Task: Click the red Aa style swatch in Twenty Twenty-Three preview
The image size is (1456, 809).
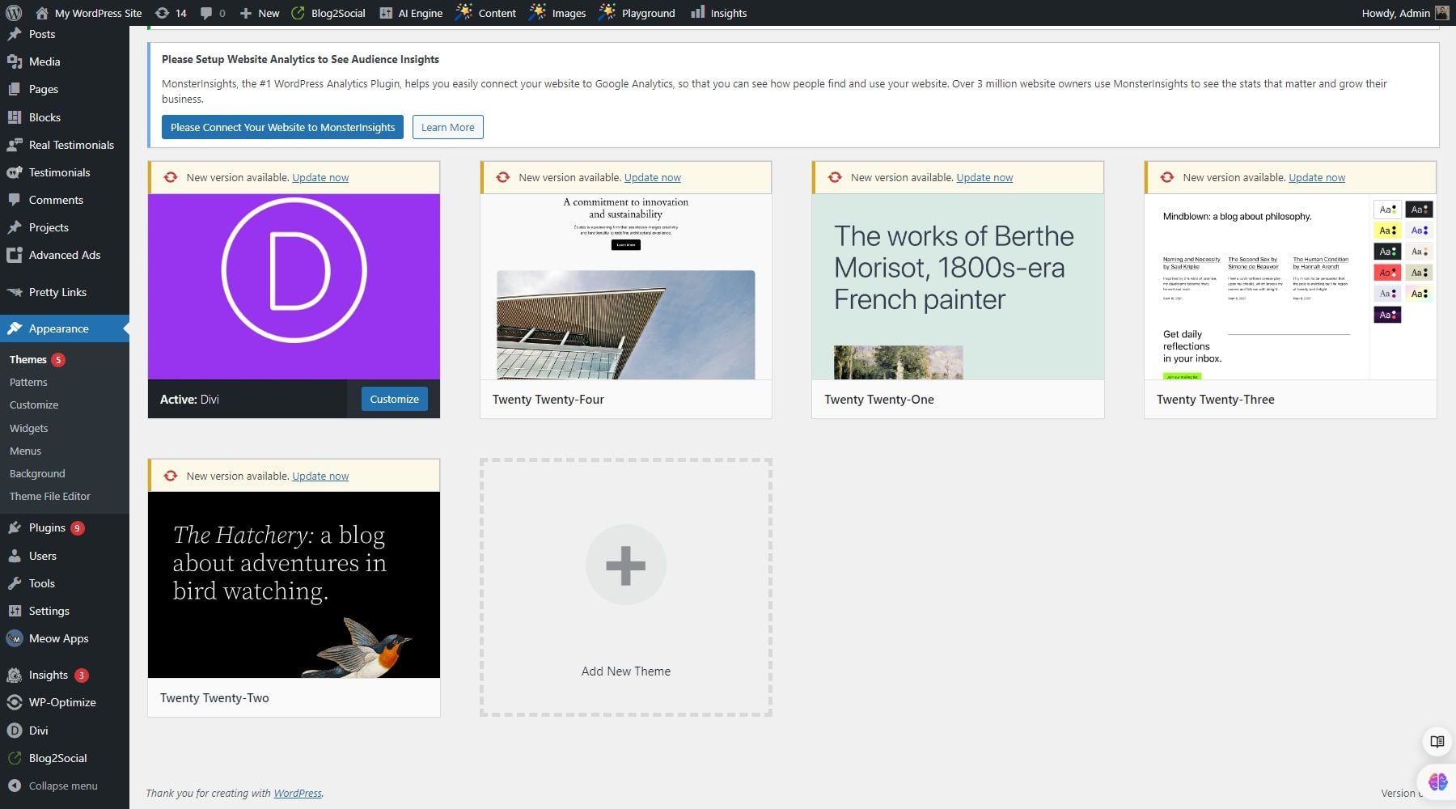Action: coord(1386,273)
